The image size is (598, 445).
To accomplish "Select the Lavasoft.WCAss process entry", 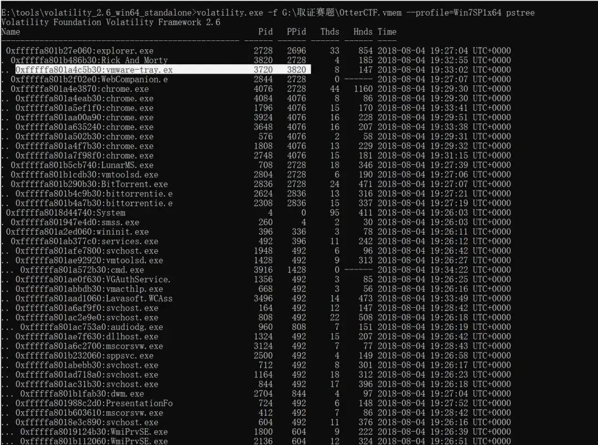I will click(94, 298).
